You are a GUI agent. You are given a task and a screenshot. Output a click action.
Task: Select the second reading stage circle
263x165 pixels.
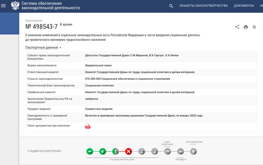tap(142, 151)
